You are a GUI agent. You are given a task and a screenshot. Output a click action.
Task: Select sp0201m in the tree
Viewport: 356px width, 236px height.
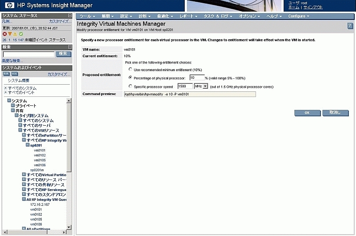click(37, 170)
